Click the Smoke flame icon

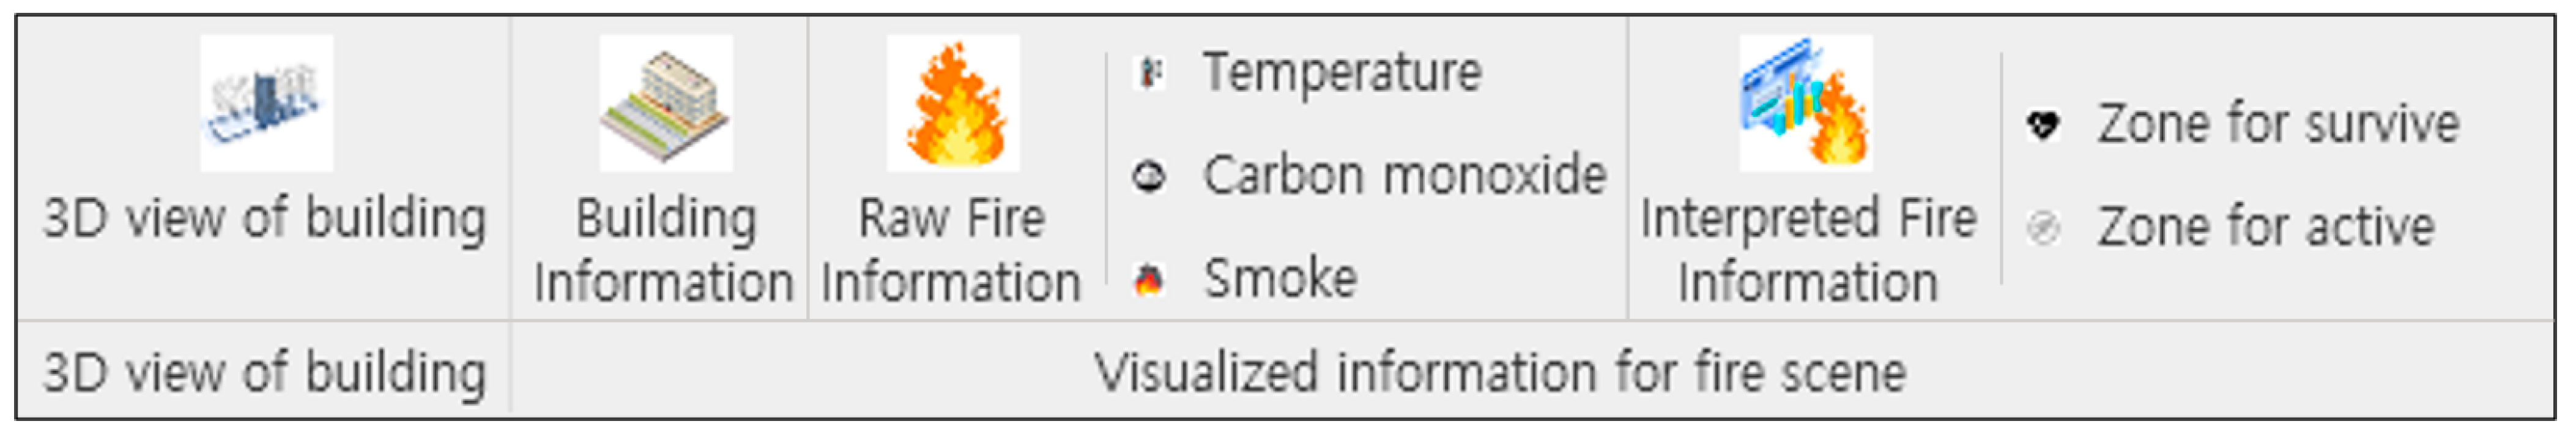point(1150,279)
